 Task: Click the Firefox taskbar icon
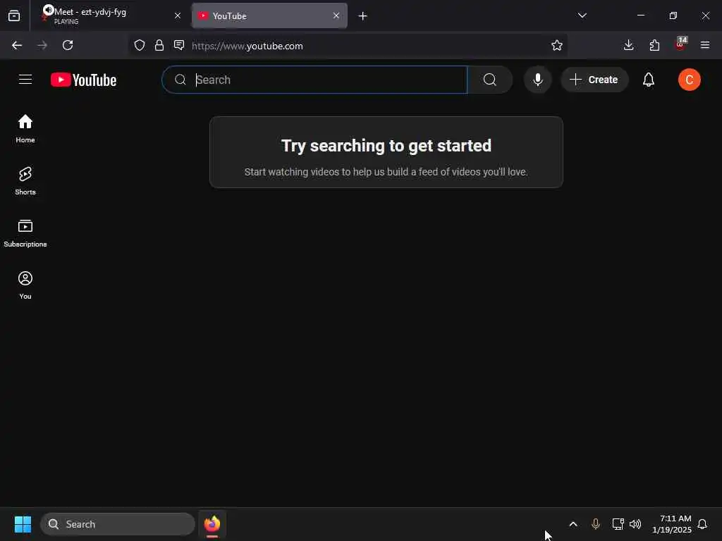pos(212,524)
